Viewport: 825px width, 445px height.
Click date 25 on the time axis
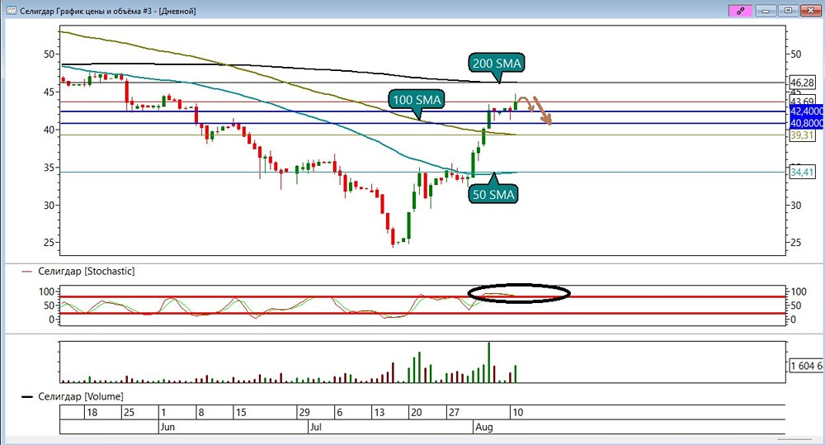point(129,412)
